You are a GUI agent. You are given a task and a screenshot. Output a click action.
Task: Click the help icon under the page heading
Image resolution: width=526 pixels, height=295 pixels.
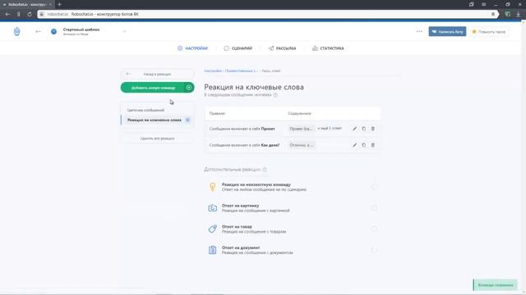click(x=275, y=95)
